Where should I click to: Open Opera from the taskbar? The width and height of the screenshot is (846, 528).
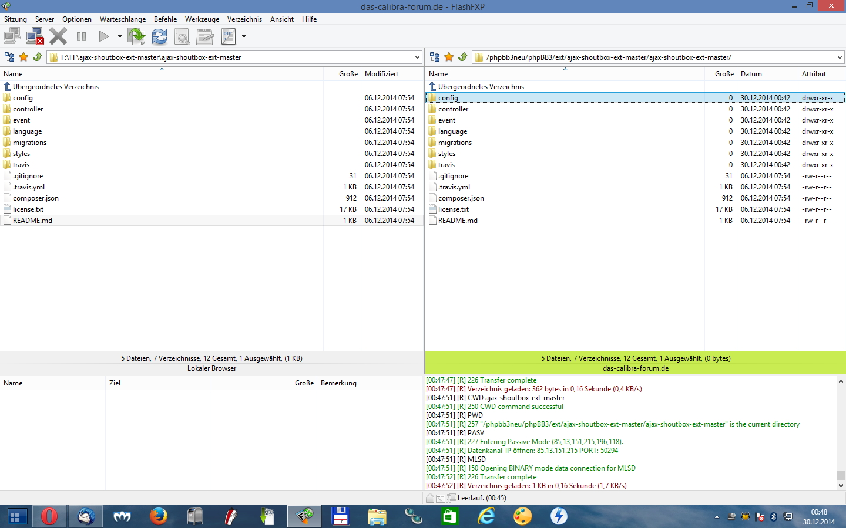click(49, 516)
